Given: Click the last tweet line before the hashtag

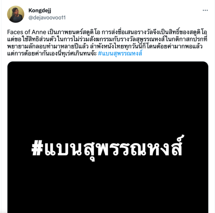Looking at the screenshot, I should 52,53.
